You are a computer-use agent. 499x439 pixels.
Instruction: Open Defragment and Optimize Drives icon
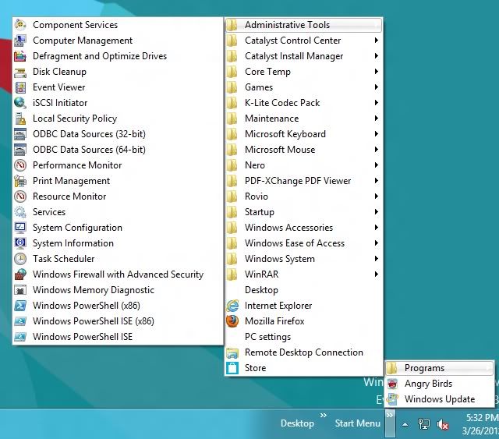[x=20, y=56]
